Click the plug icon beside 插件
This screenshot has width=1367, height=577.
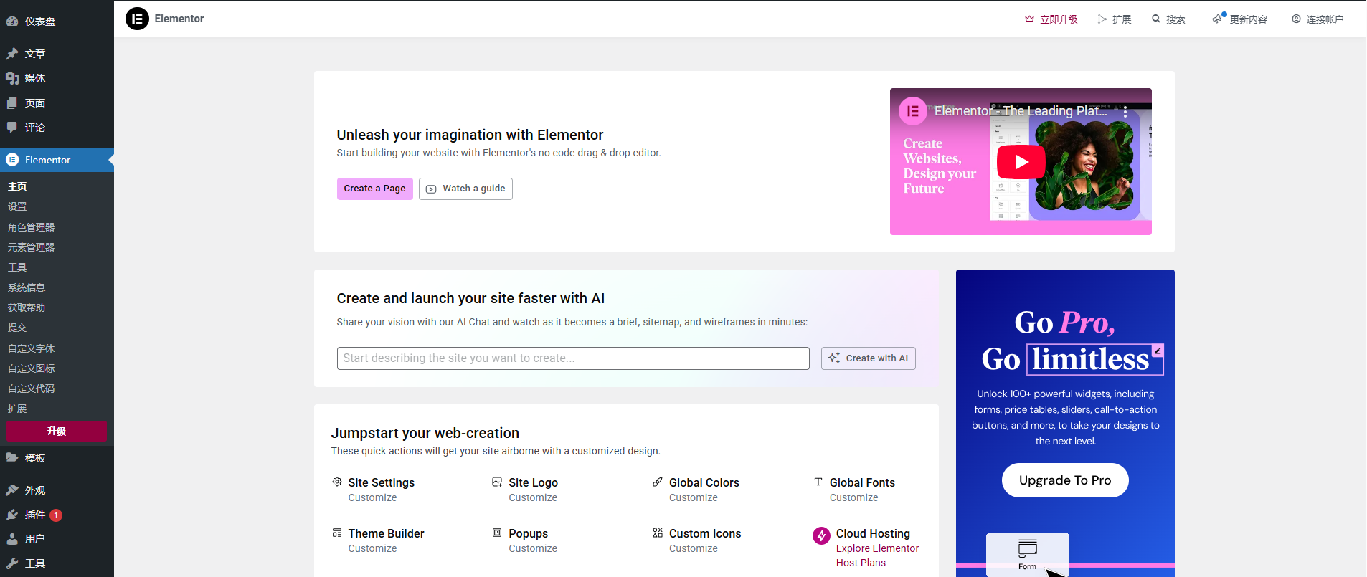(12, 515)
